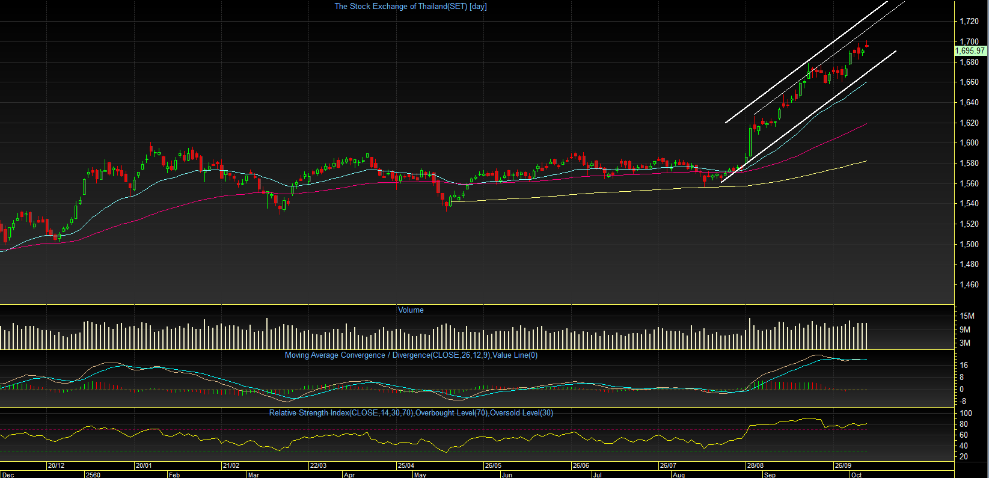Click the Volume panel title
Image resolution: width=989 pixels, height=478 pixels.
[x=411, y=310]
